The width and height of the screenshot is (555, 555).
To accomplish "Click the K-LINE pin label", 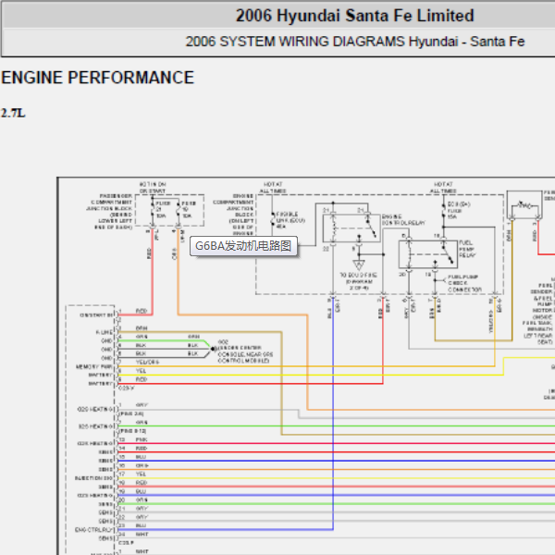I will pos(104,332).
